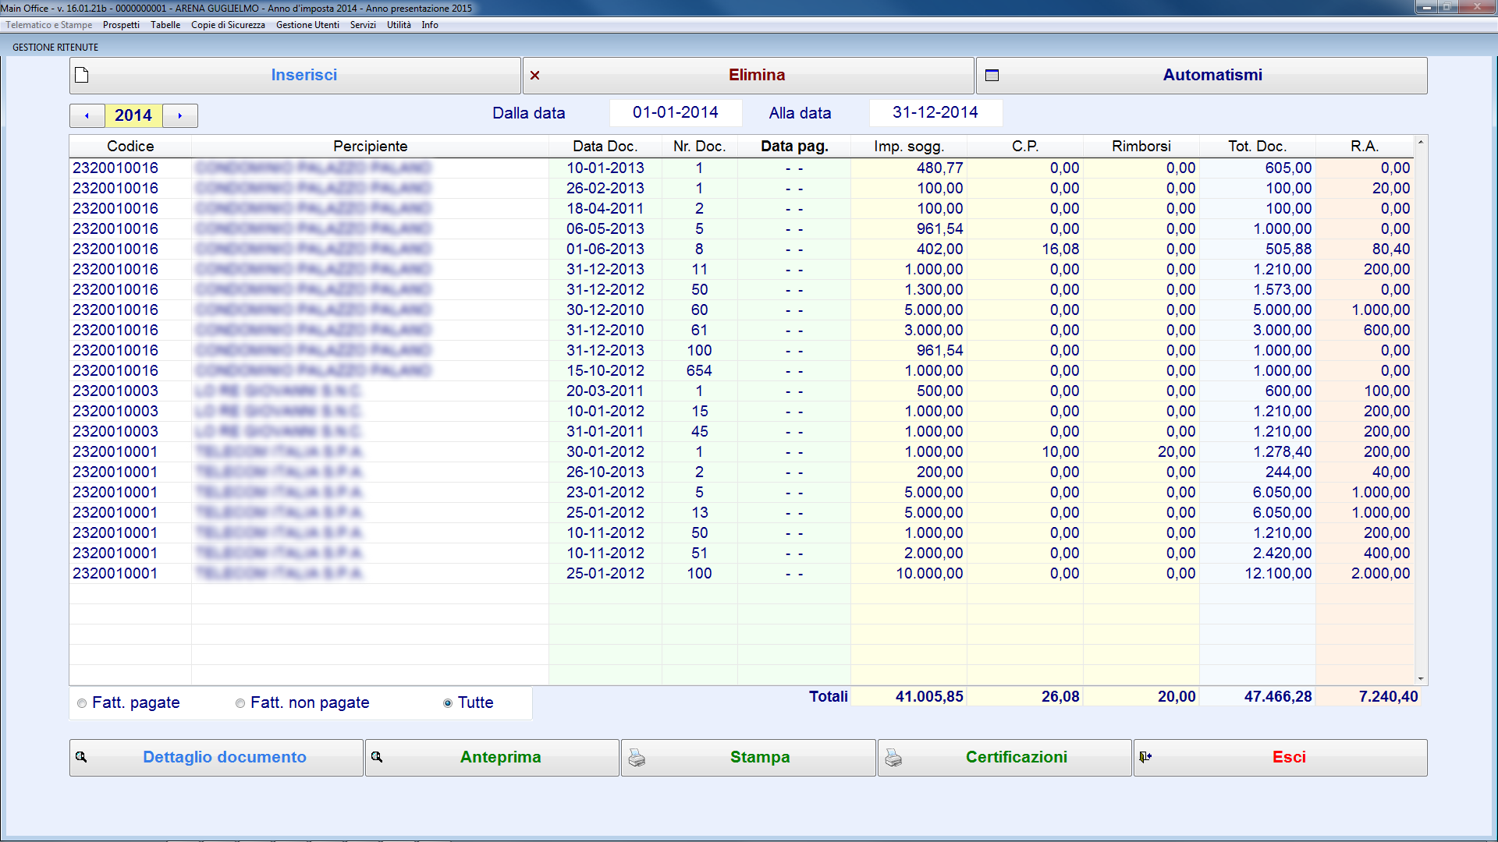The width and height of the screenshot is (1498, 842).
Task: Sort by the C.P. column header
Action: point(1025,147)
